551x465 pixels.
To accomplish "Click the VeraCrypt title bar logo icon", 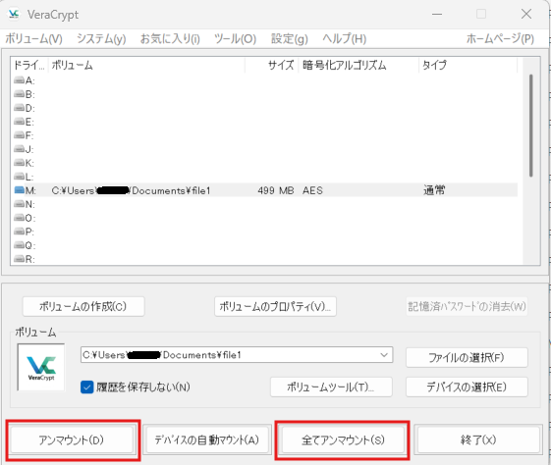I will 14,14.
